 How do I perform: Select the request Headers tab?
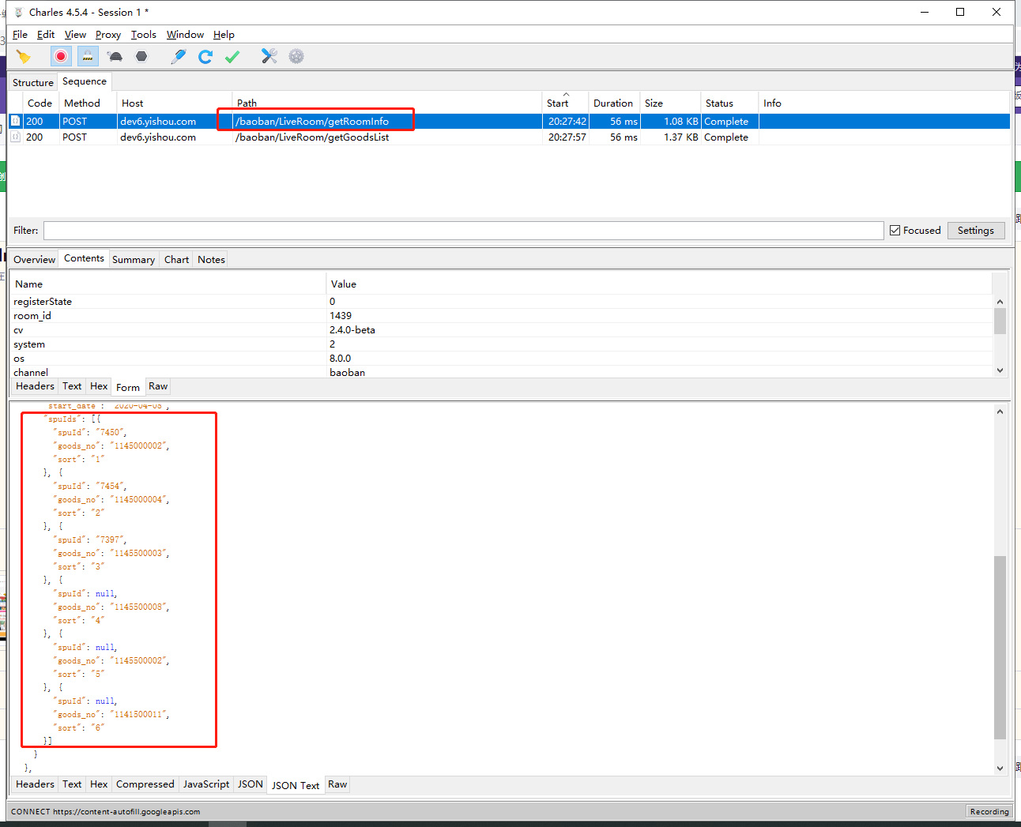[35, 386]
